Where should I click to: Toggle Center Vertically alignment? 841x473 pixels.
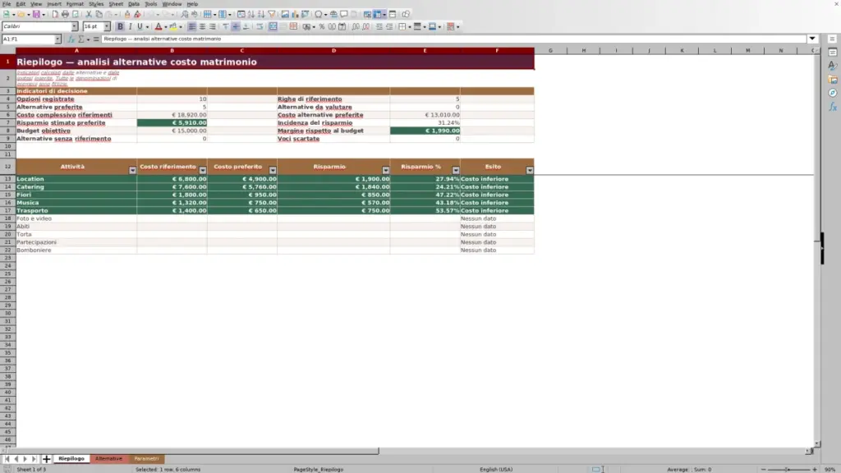click(x=236, y=26)
